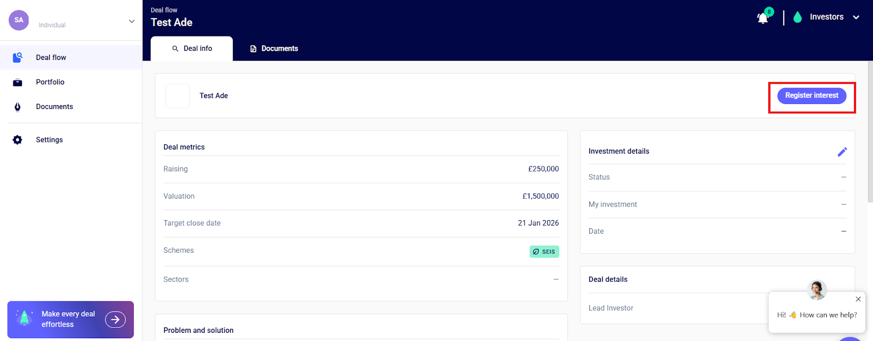Open the Investors dropdown menu

pos(856,17)
